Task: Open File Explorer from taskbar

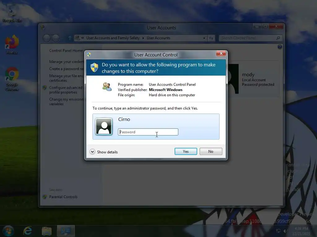Action: (x=47, y=231)
